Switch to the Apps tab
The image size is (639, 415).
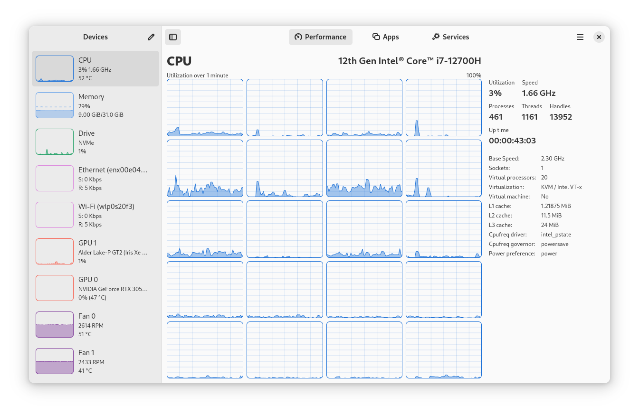(385, 37)
